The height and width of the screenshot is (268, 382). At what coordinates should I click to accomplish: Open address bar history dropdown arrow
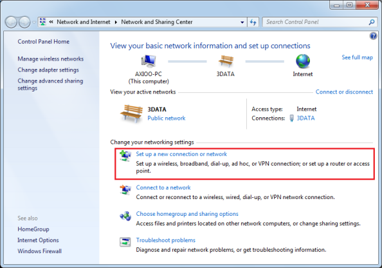[x=242, y=22]
